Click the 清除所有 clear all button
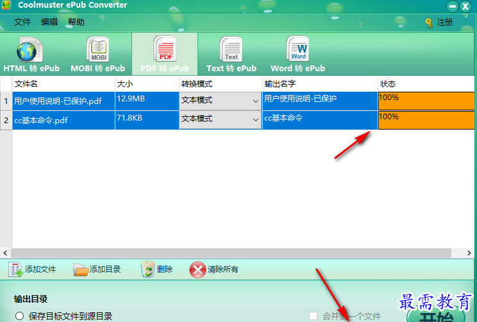477x322 pixels. click(213, 269)
